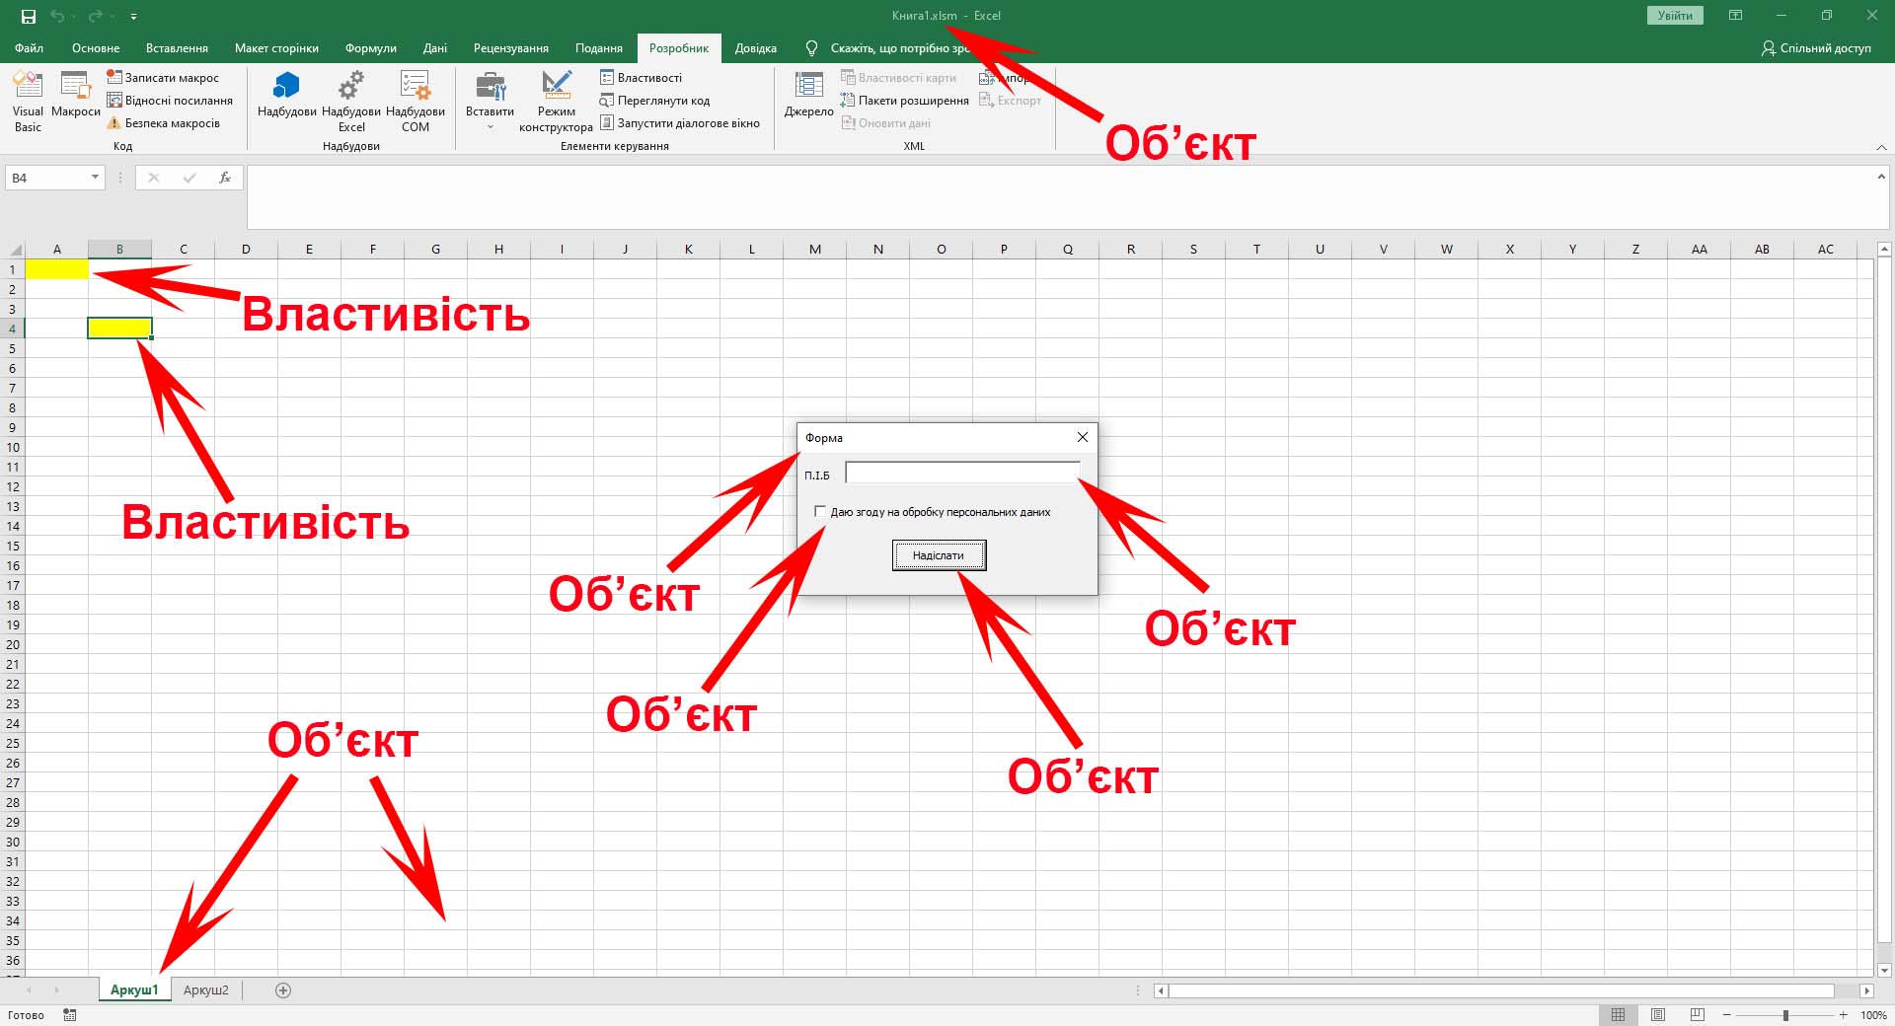Viewport: 1895px width, 1026px height.
Task: Click the Insert Function fx button
Action: 225,178
